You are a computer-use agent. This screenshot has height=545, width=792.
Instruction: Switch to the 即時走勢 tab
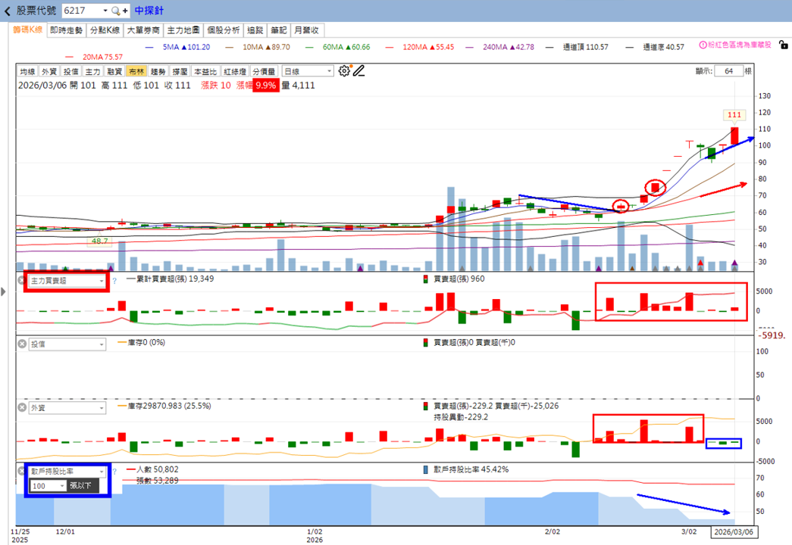click(x=66, y=30)
